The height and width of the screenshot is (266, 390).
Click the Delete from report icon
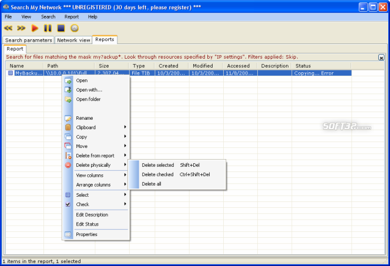pos(68,156)
